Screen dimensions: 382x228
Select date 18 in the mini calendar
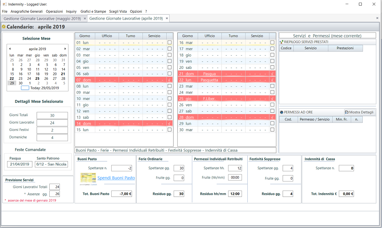tap(38, 74)
